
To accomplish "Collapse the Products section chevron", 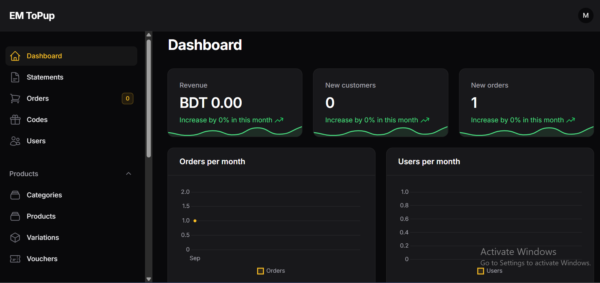I will [x=129, y=174].
